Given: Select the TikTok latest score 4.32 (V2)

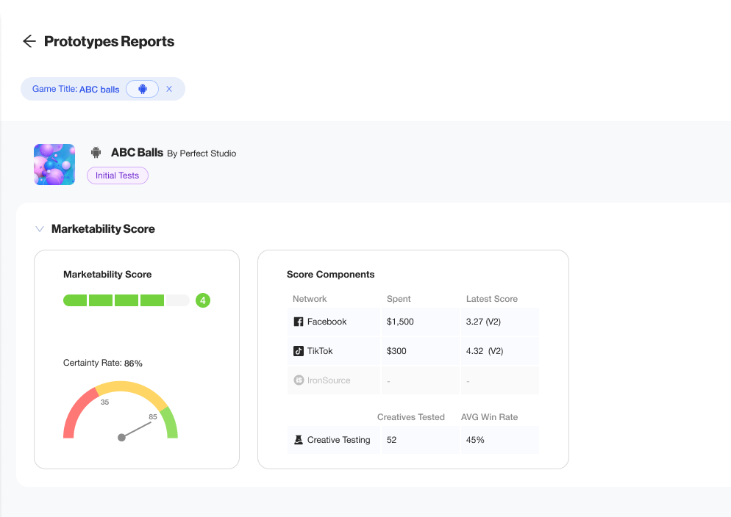Looking at the screenshot, I should click(x=485, y=351).
